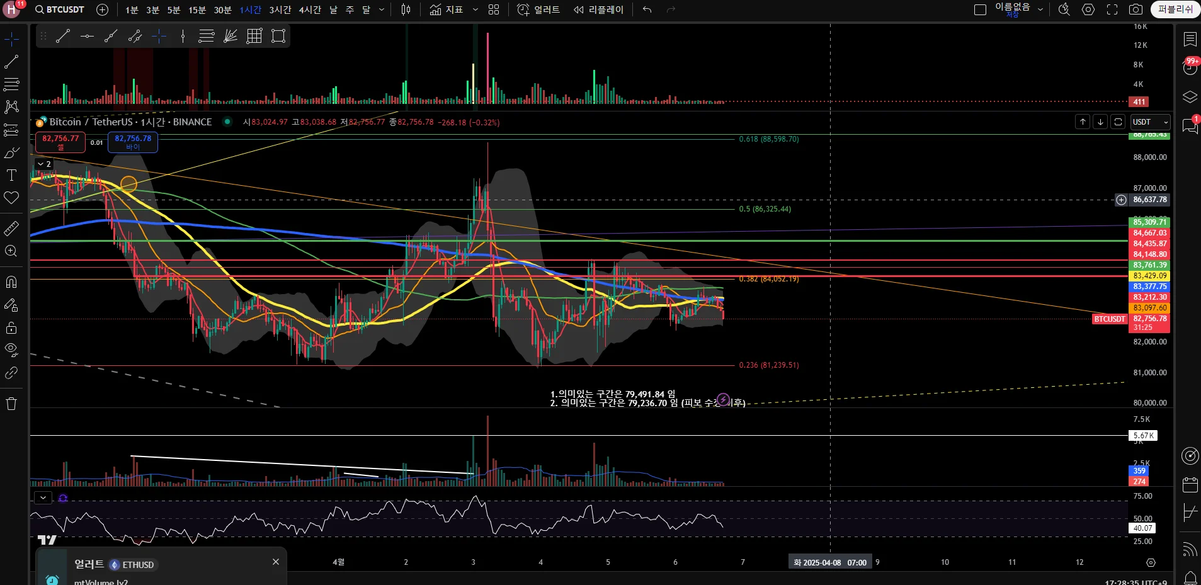Open the candlestick chart style menu
The width and height of the screenshot is (1201, 585).
click(x=406, y=9)
